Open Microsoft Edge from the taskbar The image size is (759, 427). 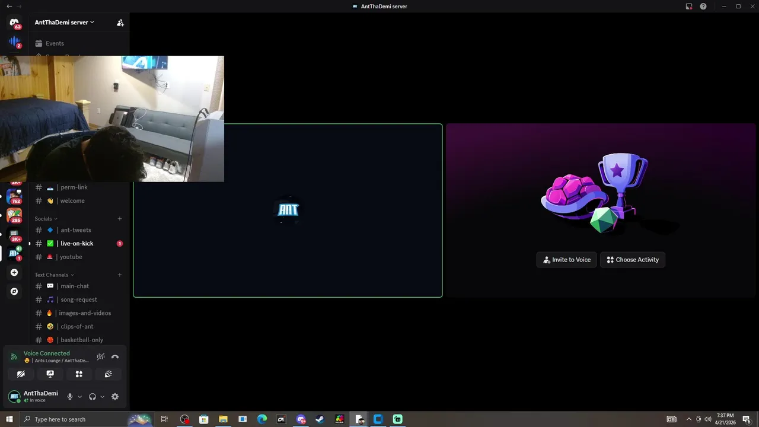pyautogui.click(x=262, y=419)
